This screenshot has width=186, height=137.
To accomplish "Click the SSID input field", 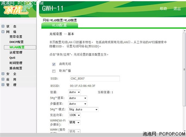I will click(x=95, y=79).
